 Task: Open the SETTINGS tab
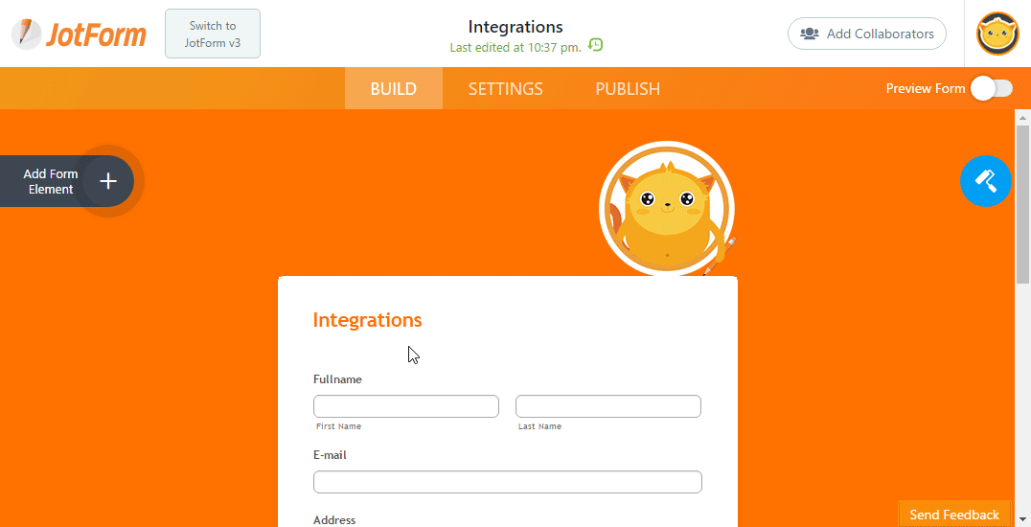coord(505,88)
